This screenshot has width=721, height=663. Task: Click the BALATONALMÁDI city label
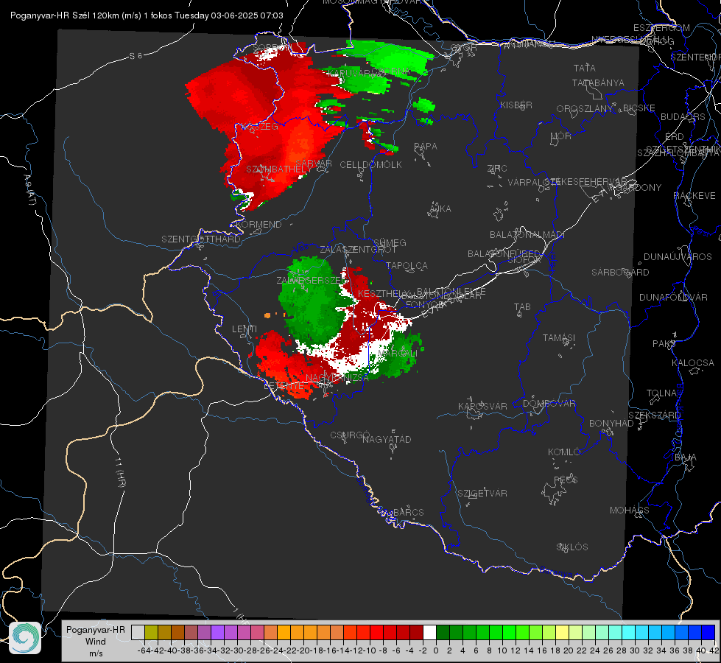click(527, 235)
